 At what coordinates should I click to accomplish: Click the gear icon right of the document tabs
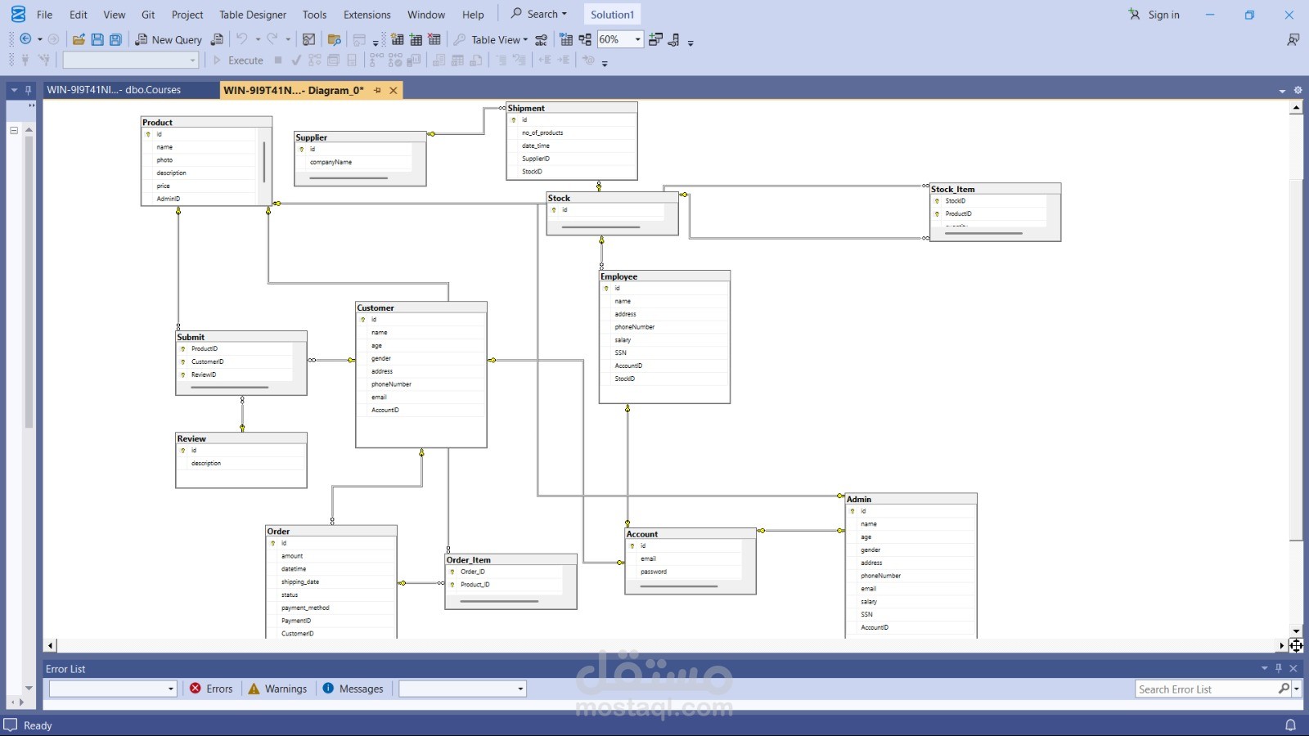tap(1298, 91)
